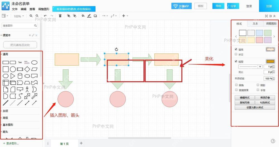The width and height of the screenshot is (279, 147).
Task: Toggle the format panel icon
Action: tap(270, 16)
